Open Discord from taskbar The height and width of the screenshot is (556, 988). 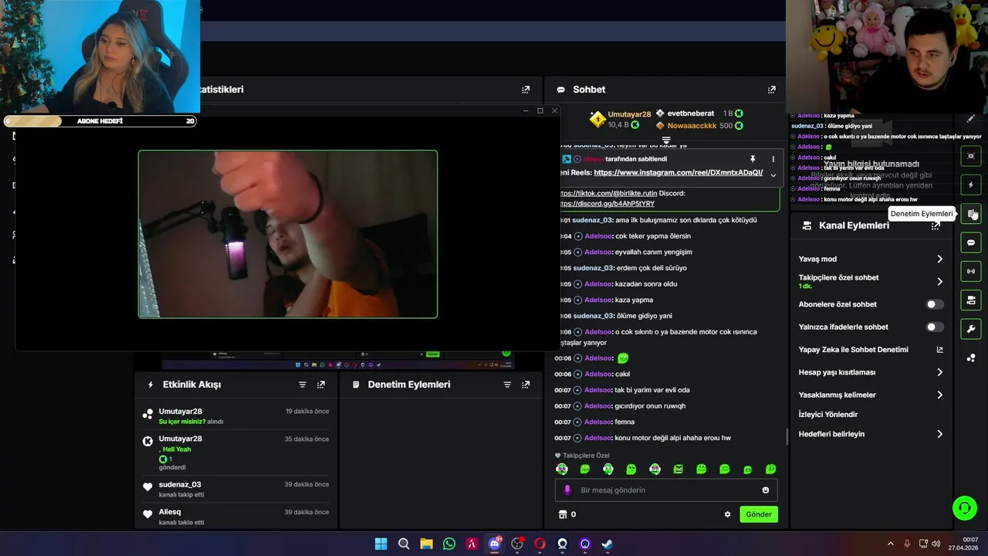click(495, 544)
